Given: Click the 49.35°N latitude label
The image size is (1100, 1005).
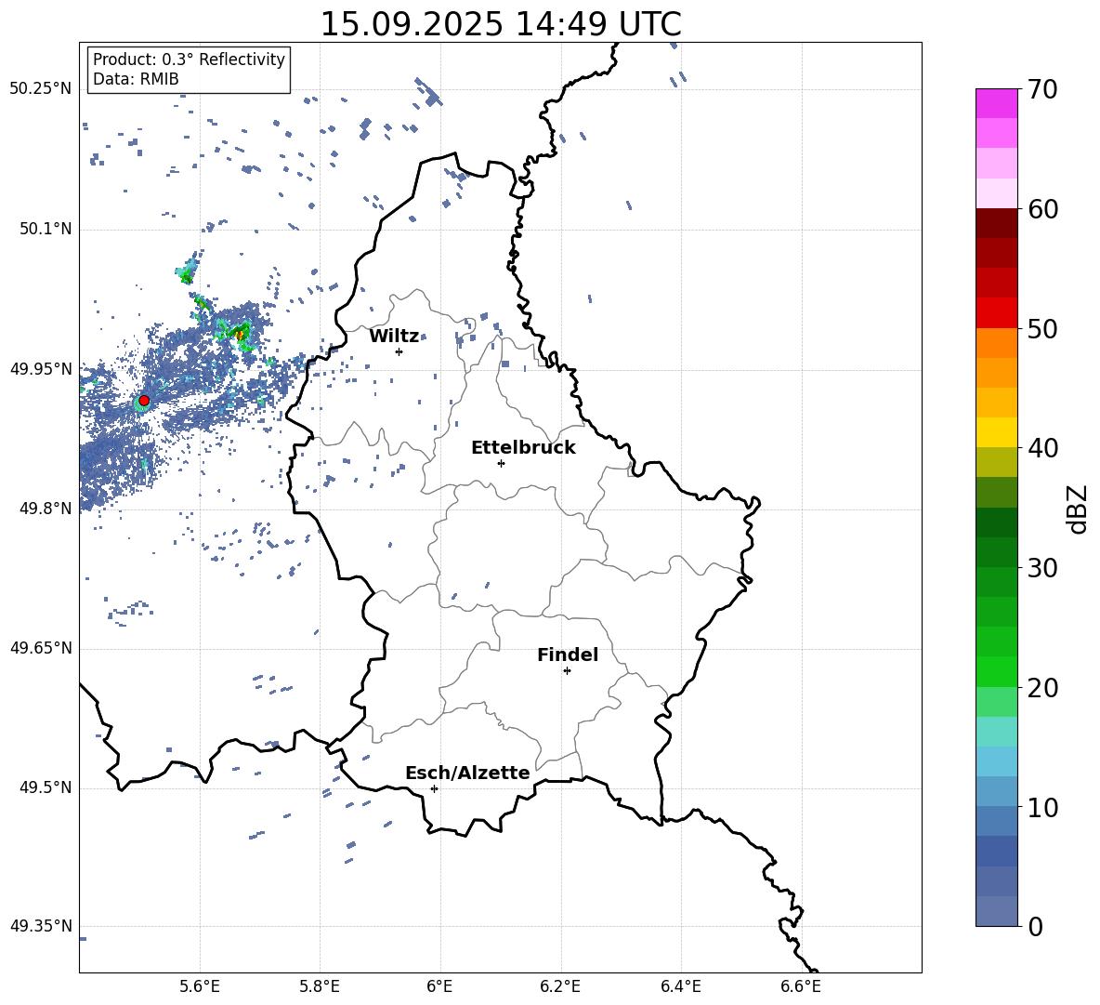Looking at the screenshot, I should (x=41, y=926).
